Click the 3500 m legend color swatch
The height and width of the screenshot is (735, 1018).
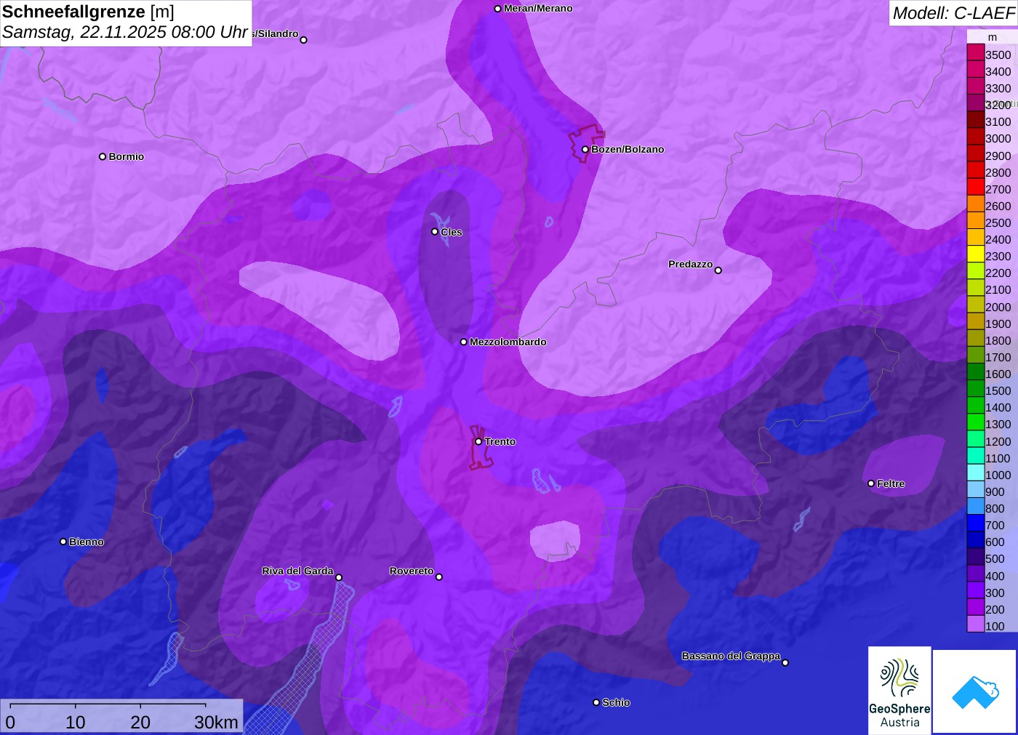[x=975, y=52]
